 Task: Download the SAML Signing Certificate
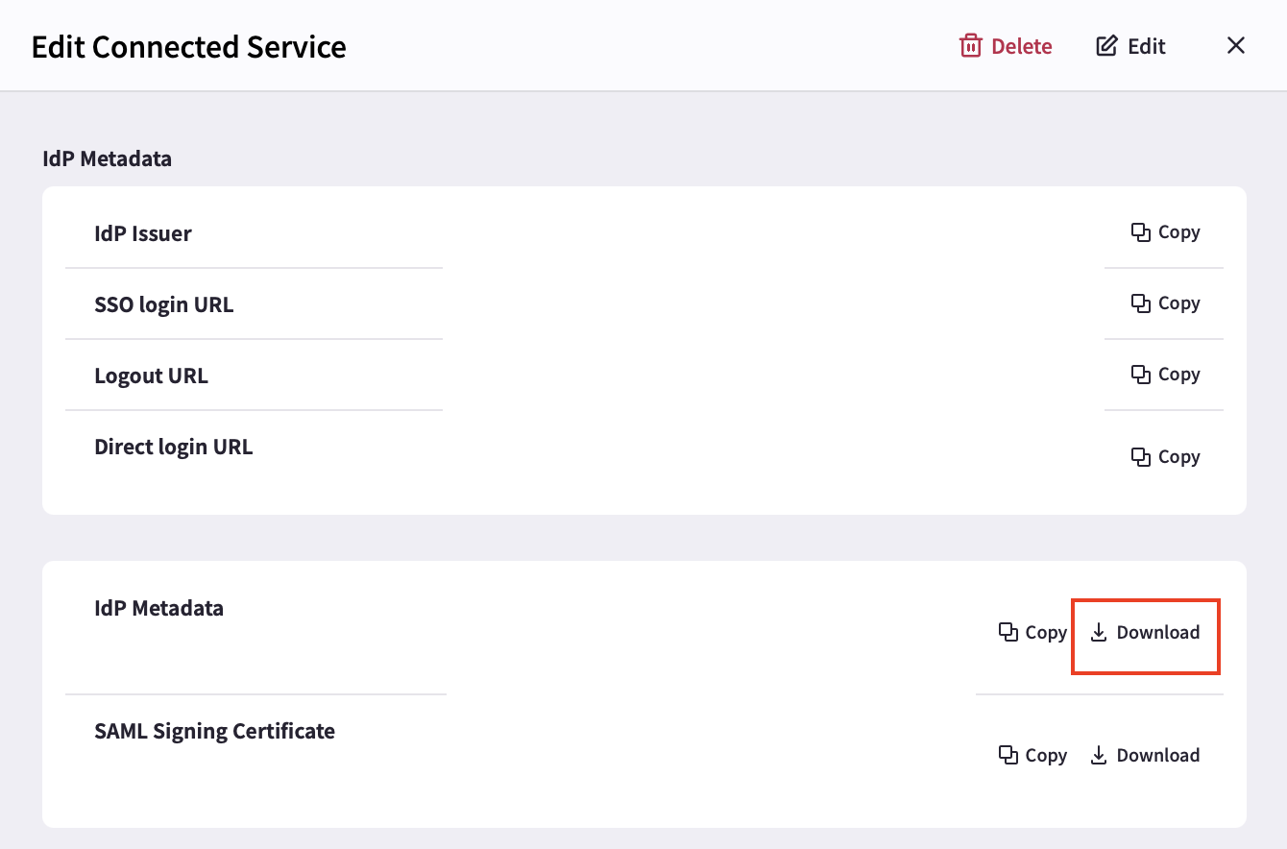point(1145,756)
